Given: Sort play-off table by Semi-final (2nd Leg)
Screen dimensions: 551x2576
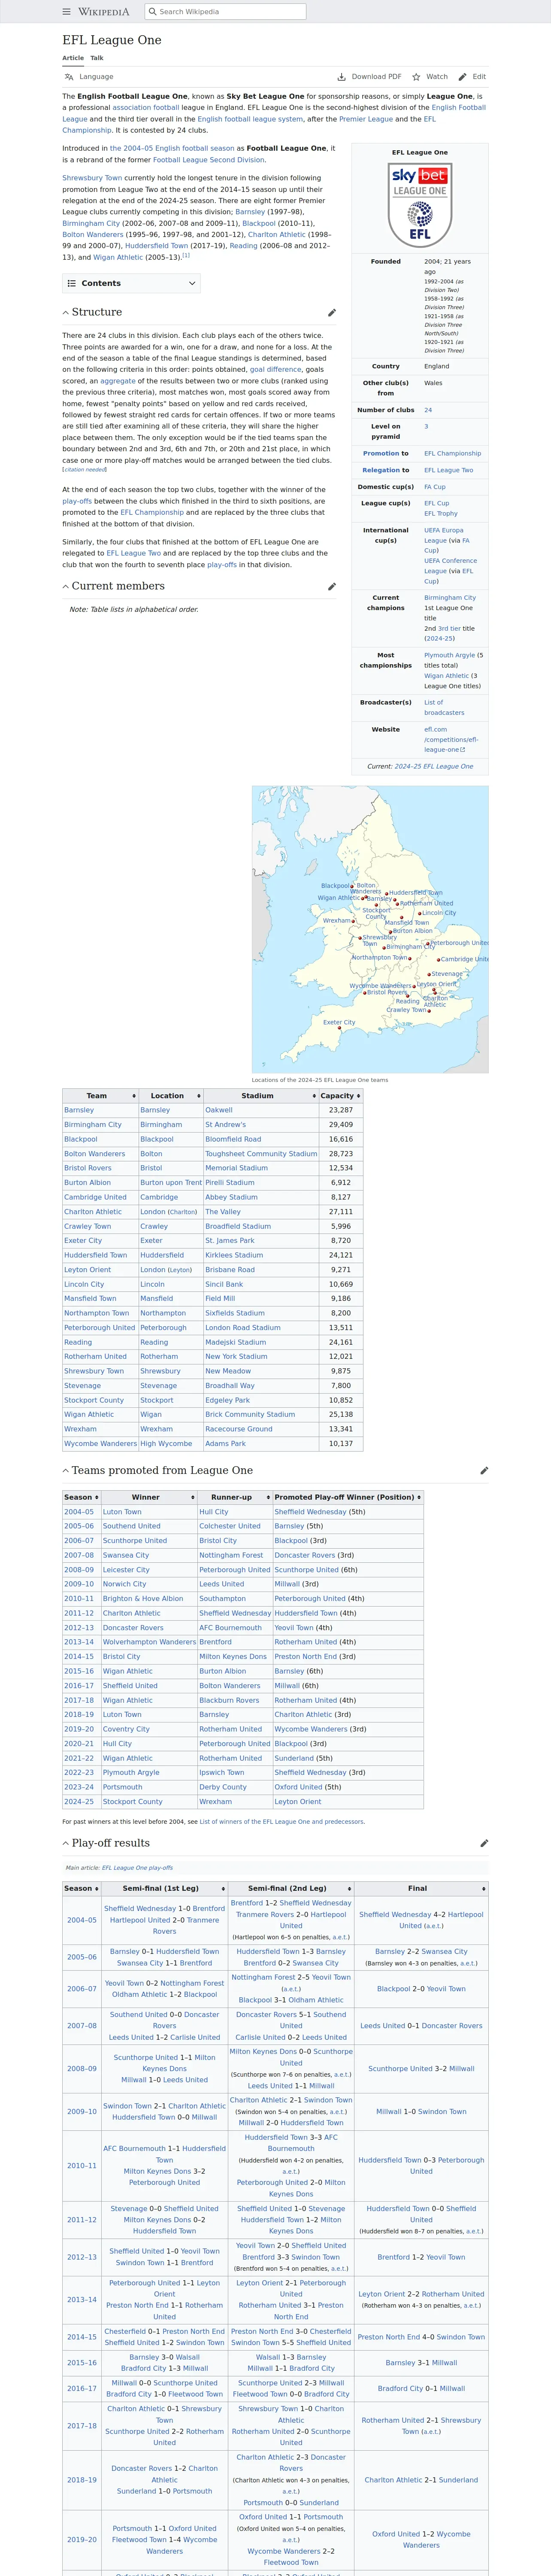Looking at the screenshot, I should [x=291, y=1889].
